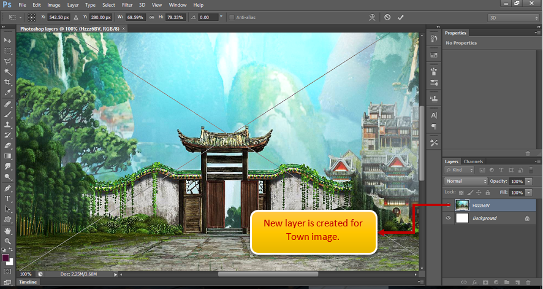Open the Fill slider arrow
The height and width of the screenshot is (289, 543).
[x=529, y=192]
